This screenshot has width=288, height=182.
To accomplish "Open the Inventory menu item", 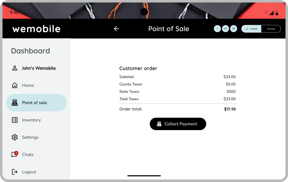I will point(32,120).
